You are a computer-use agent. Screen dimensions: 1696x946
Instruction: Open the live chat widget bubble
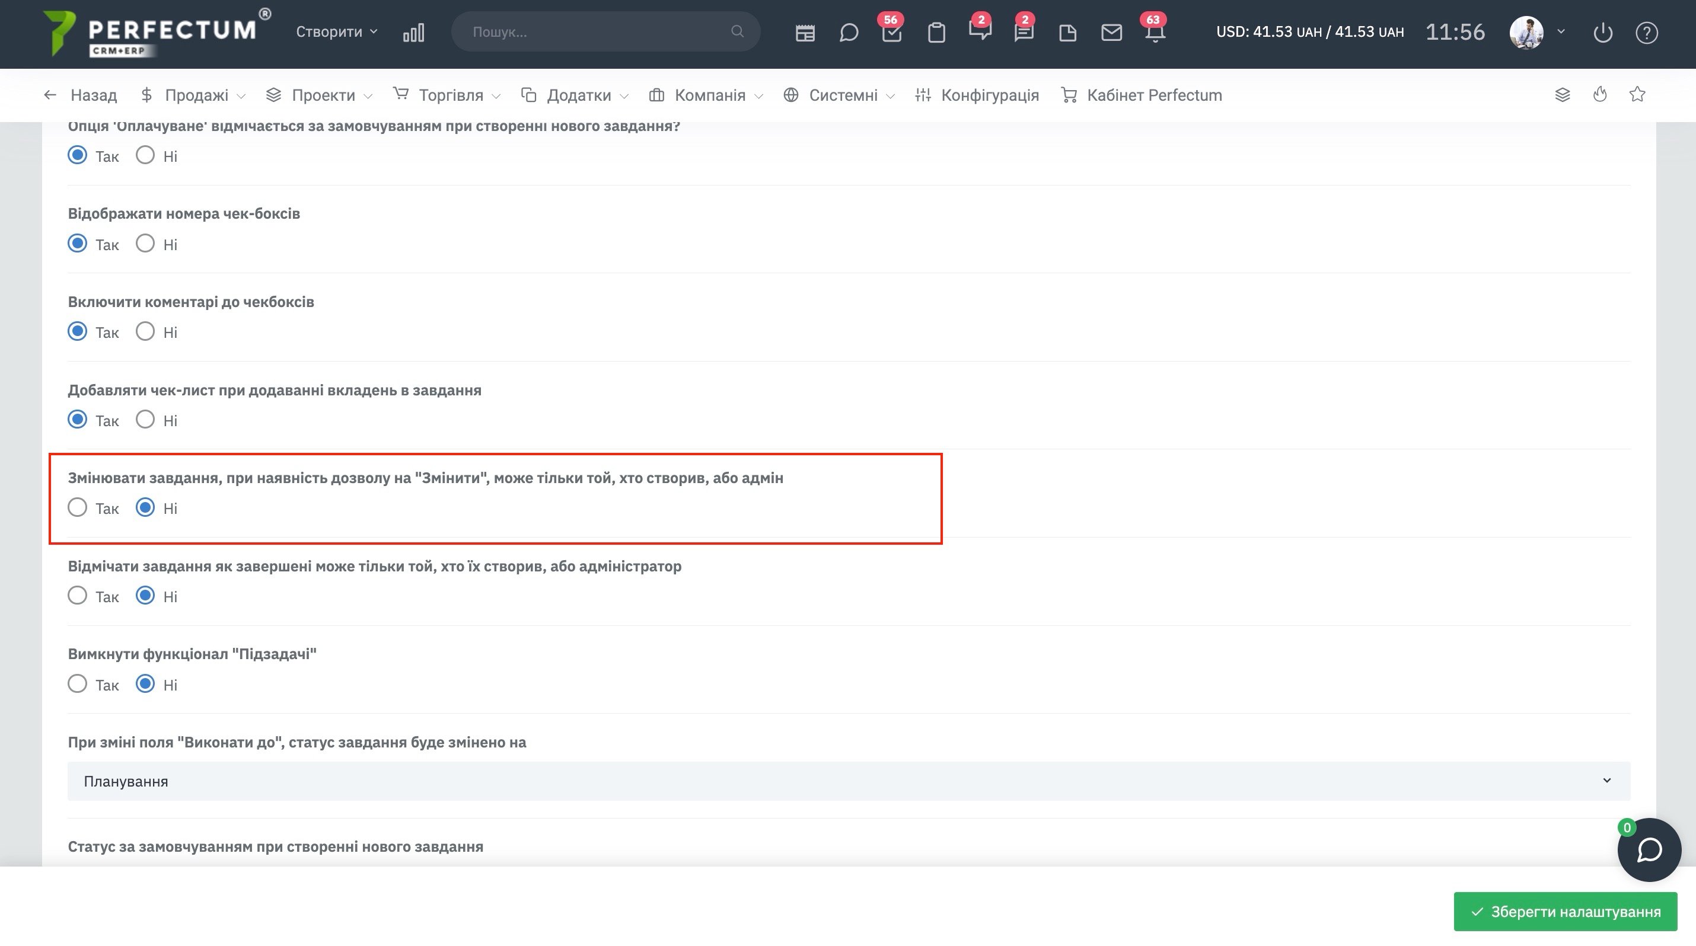tap(1649, 849)
